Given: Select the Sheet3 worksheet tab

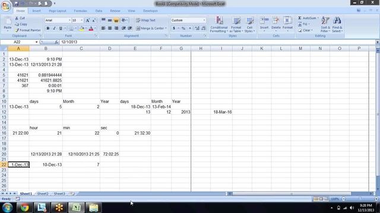Looking at the screenshot, I should [x=59, y=193].
